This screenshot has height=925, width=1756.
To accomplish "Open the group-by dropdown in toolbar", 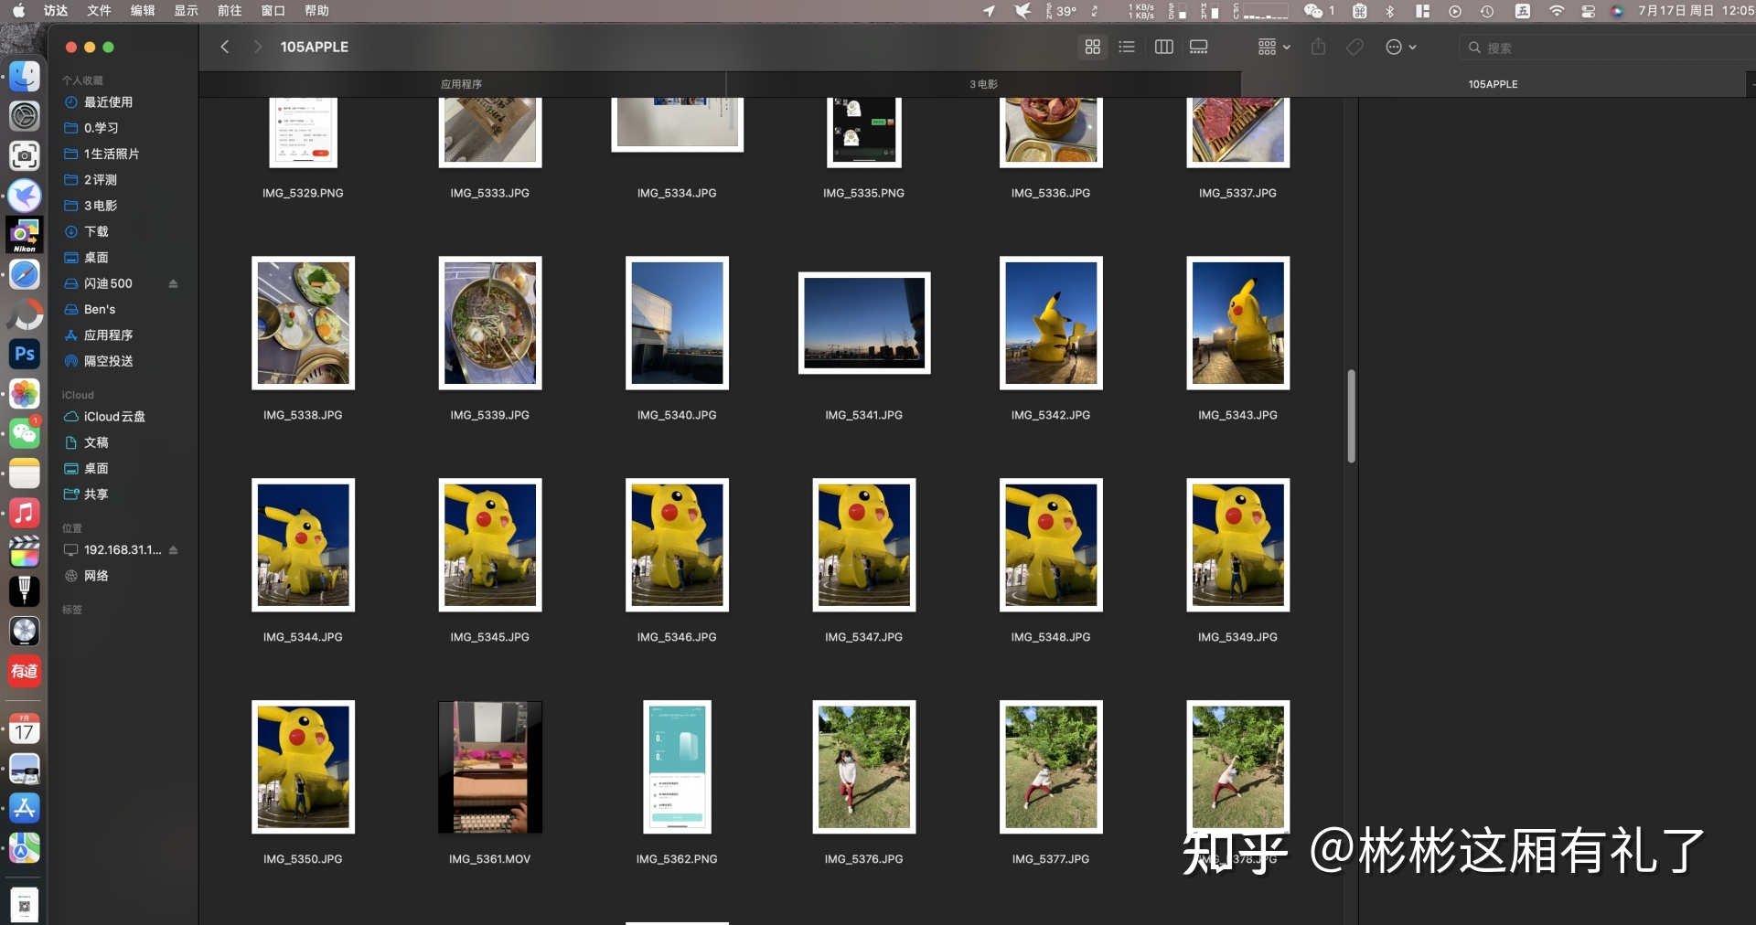I will click(1274, 47).
